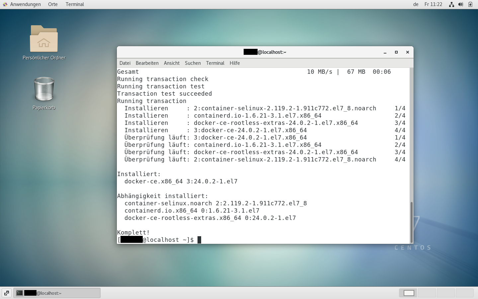This screenshot has height=299, width=478.
Task: Click the terminal window title bar text
Action: (265, 52)
